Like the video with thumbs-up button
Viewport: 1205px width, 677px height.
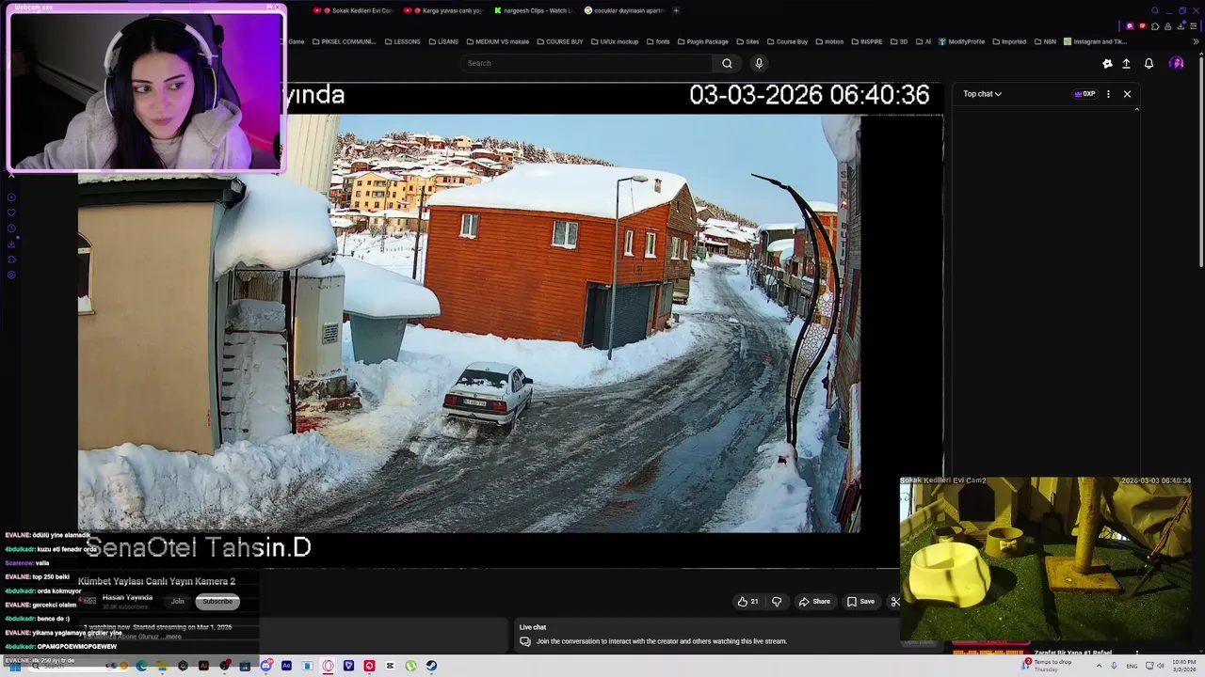[x=747, y=602]
